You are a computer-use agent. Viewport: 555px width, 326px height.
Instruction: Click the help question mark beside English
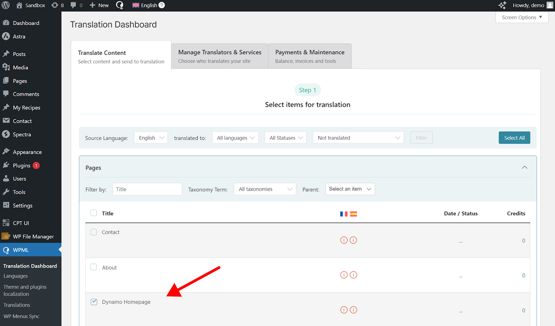[162, 5]
